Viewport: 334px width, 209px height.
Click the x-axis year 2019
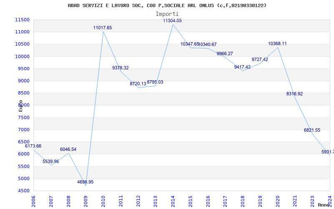(x=260, y=201)
